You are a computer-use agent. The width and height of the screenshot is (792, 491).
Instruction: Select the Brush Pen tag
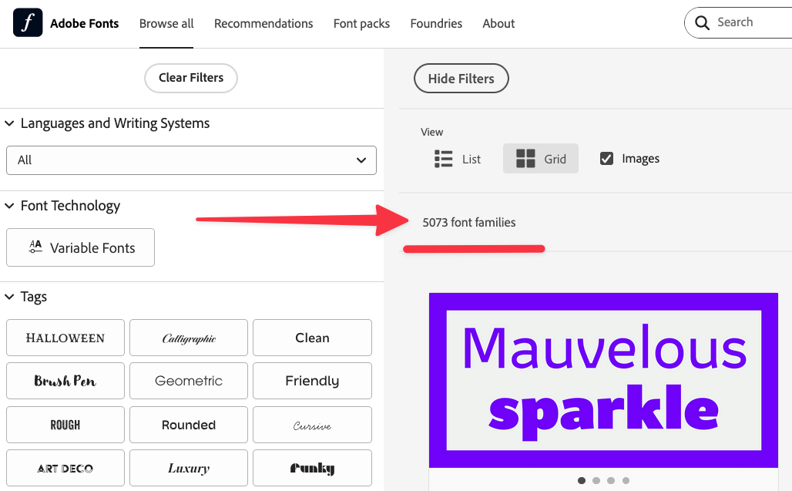65,381
